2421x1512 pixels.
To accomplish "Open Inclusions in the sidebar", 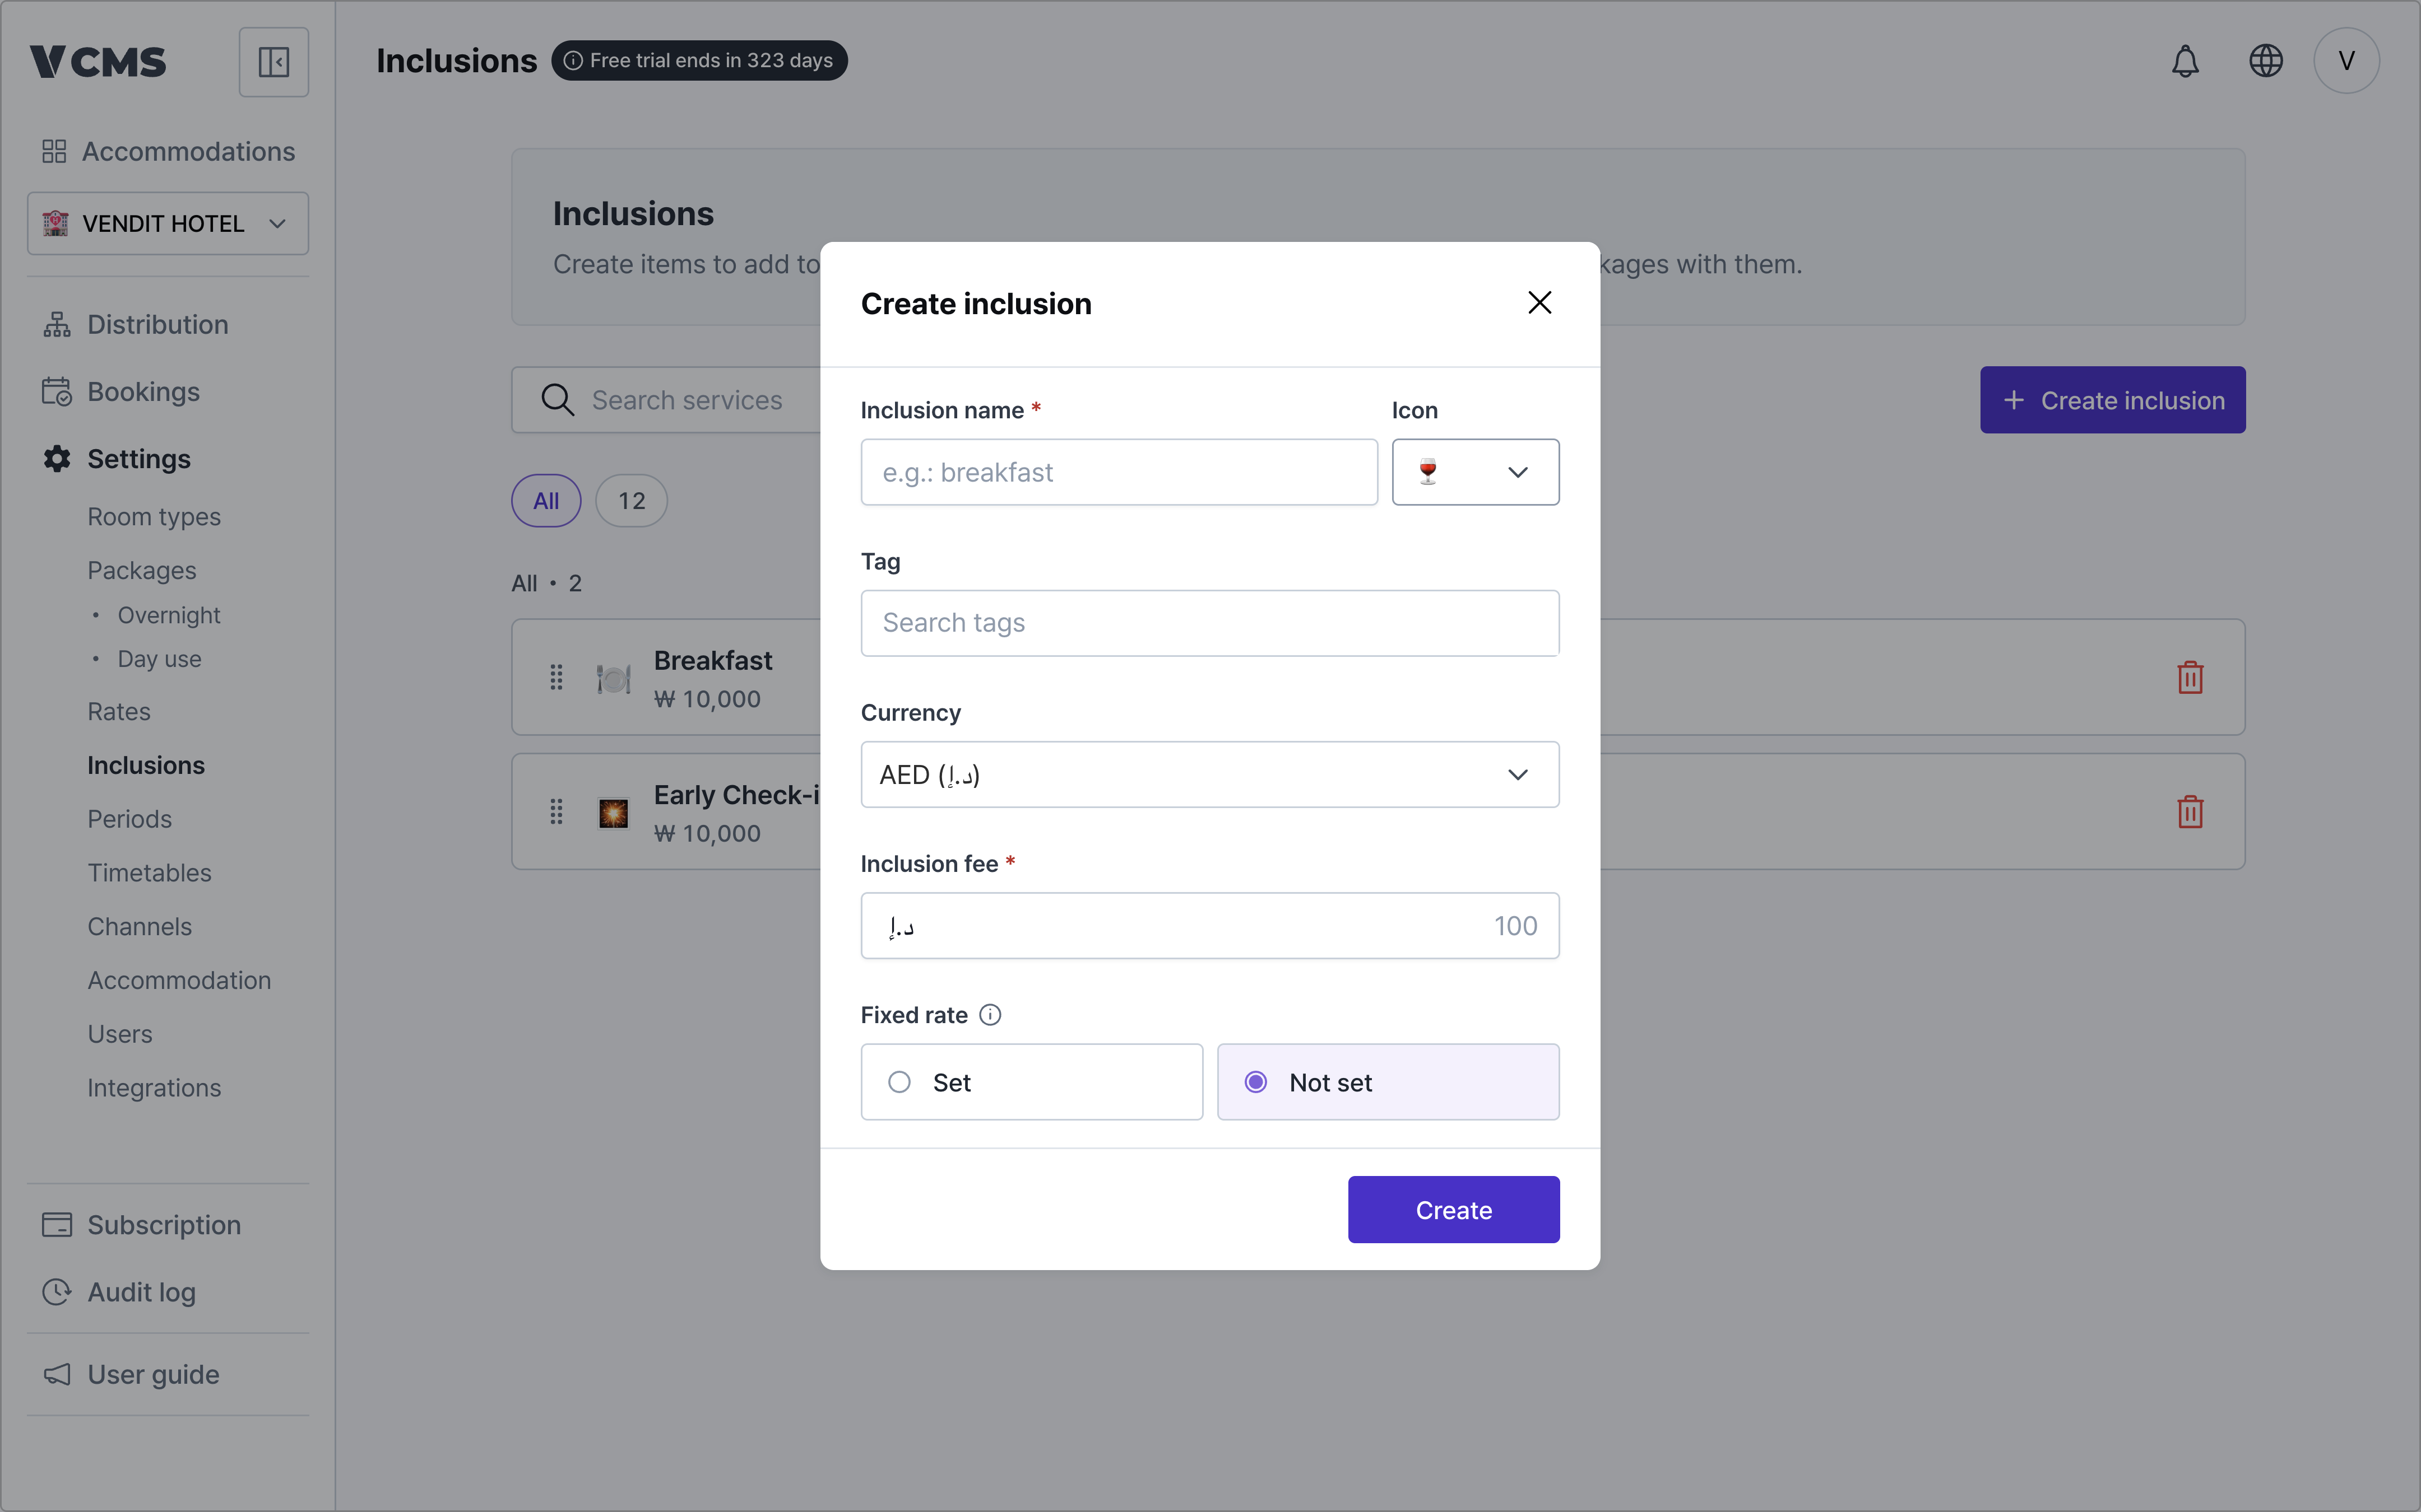I will 146,765.
